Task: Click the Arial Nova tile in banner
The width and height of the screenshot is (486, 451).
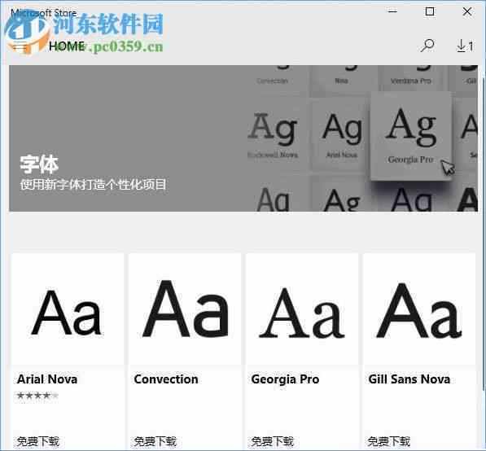Action: coord(341,135)
